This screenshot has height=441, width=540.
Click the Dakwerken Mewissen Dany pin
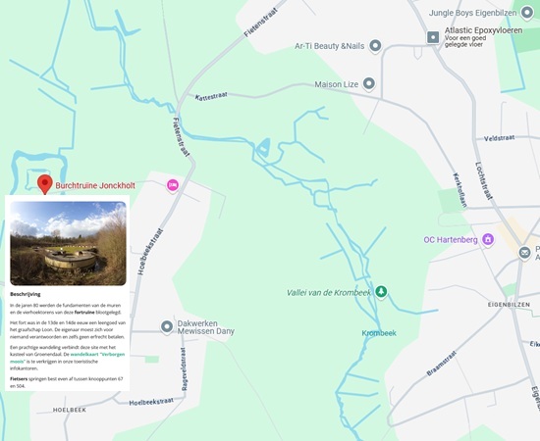[167, 327]
